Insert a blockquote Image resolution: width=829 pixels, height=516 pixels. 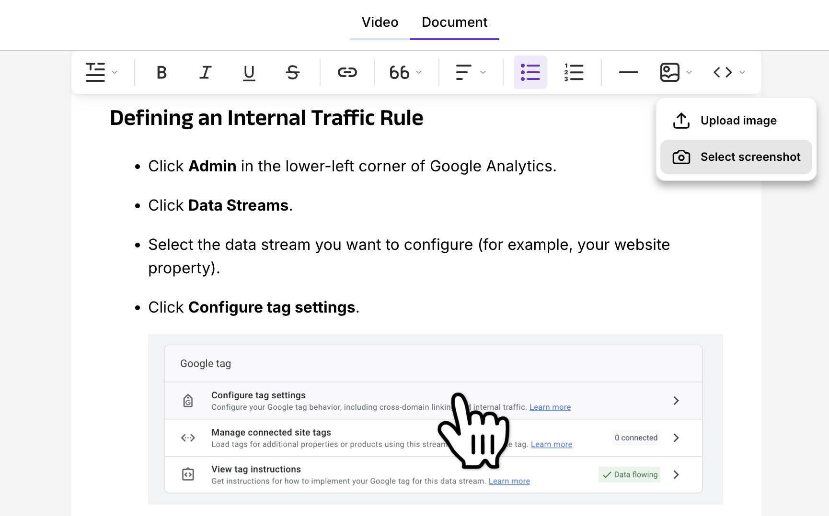coord(400,72)
